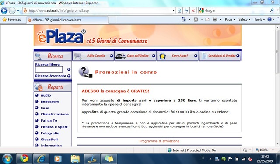Click the address bar URL field
280x164 pixels.
(x=97, y=10)
